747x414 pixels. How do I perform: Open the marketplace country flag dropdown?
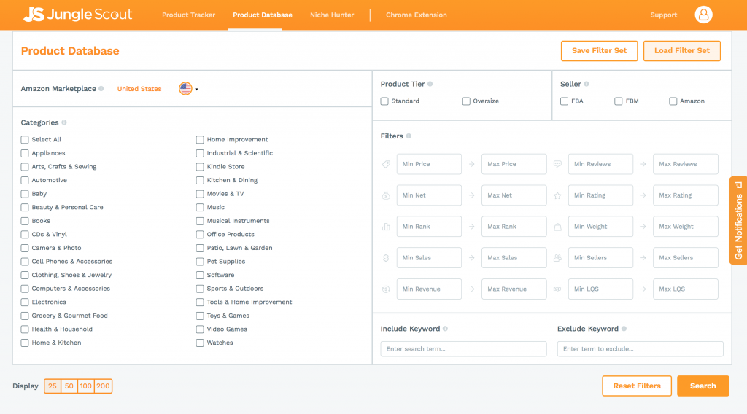[188, 89]
